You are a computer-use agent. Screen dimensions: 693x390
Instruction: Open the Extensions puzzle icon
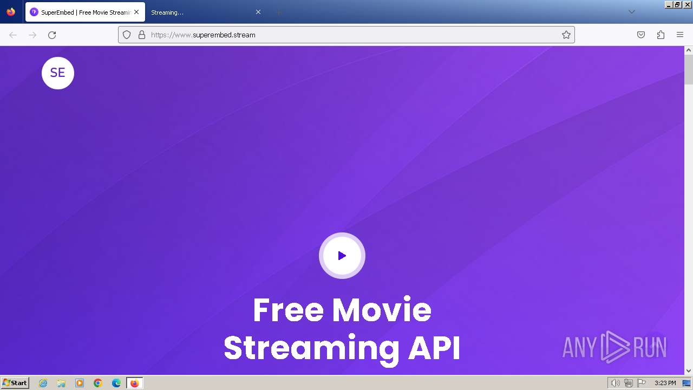click(661, 35)
